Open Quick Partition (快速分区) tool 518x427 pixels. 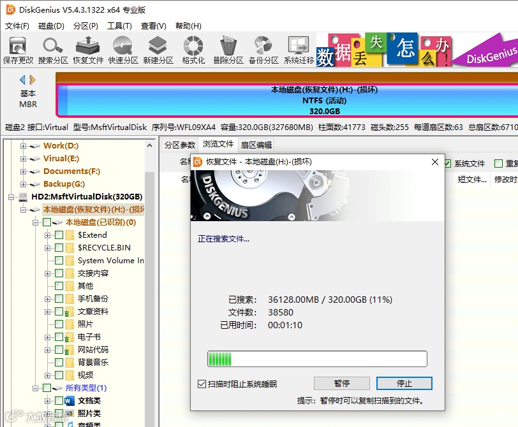[x=123, y=50]
